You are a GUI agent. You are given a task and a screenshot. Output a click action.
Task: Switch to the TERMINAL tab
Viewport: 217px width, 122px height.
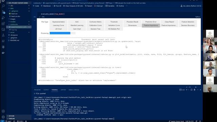(x=55, y=90)
